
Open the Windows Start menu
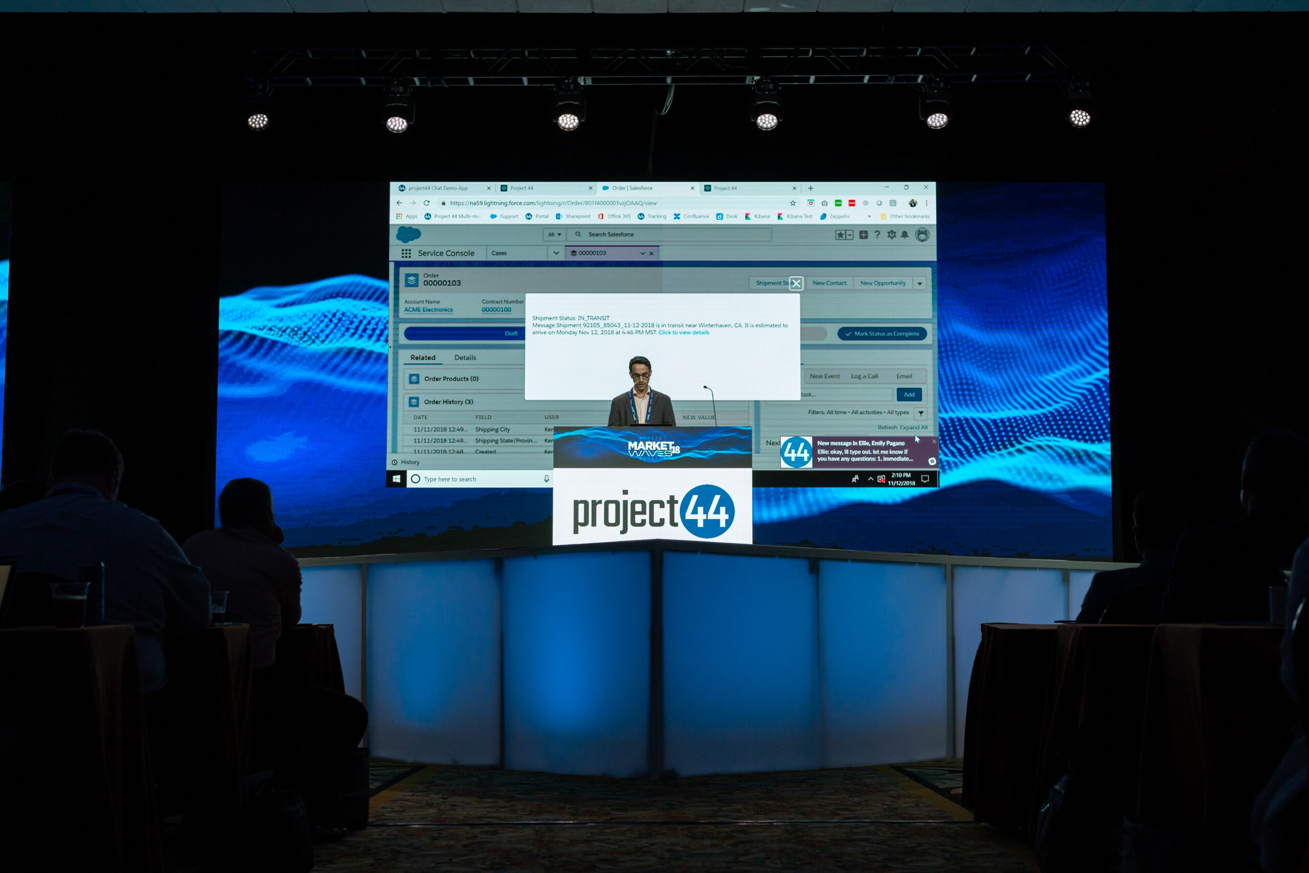pyautogui.click(x=396, y=479)
